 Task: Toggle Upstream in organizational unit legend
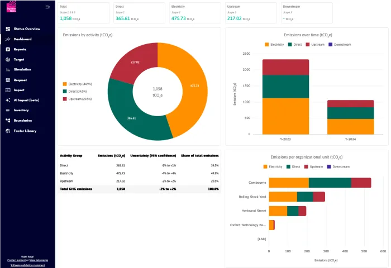313,166
